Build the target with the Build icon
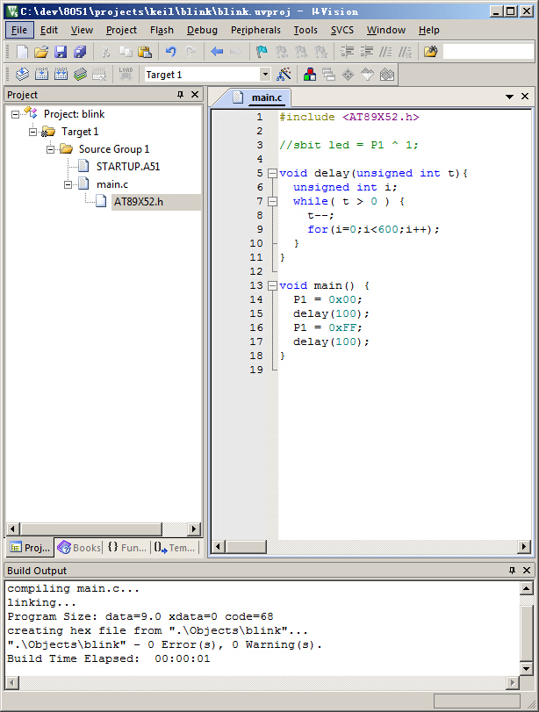The image size is (539, 712). coord(41,74)
